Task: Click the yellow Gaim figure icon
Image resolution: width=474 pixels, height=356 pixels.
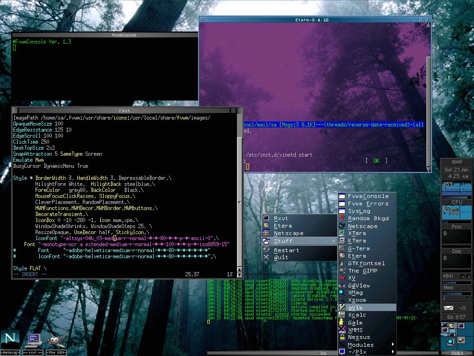Action: coord(342,323)
